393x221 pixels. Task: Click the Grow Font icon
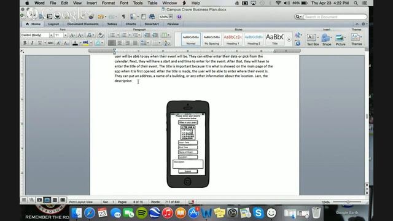click(72, 35)
